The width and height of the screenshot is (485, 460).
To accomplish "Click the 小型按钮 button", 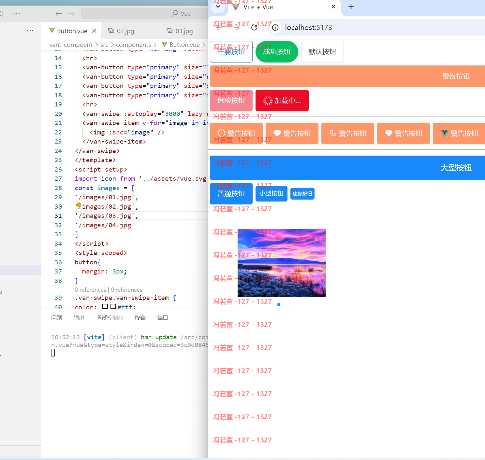I will (272, 194).
